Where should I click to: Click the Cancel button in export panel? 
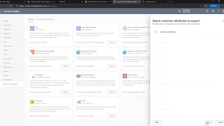click(220, 122)
